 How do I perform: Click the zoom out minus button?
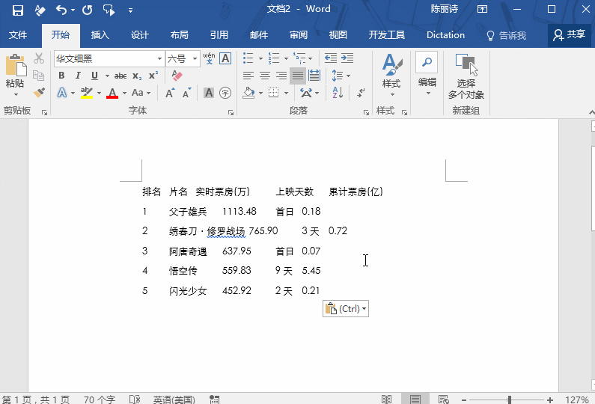(464, 400)
